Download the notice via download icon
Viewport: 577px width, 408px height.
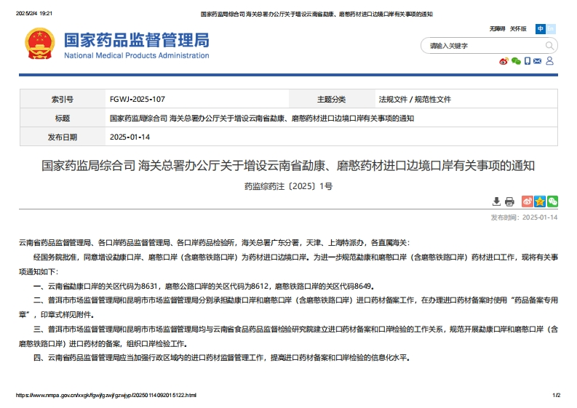pos(497,201)
